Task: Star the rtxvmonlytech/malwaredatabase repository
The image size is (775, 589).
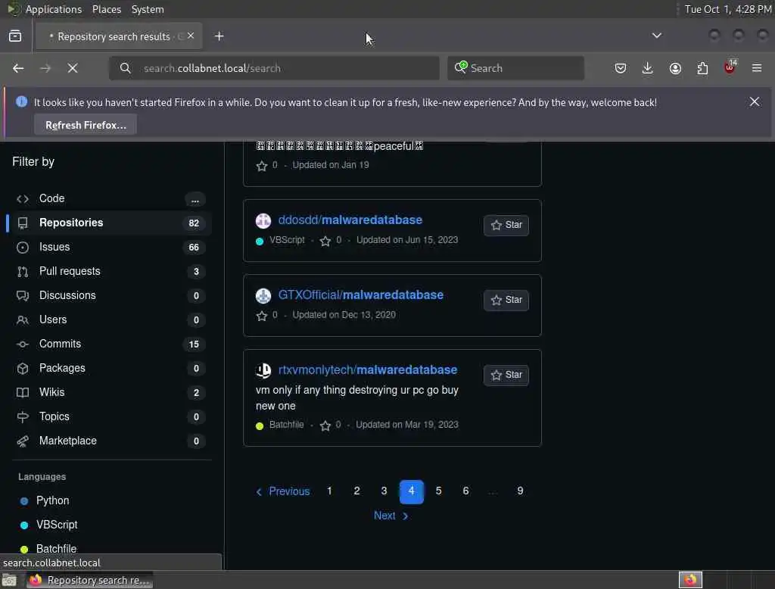Action: (x=506, y=375)
